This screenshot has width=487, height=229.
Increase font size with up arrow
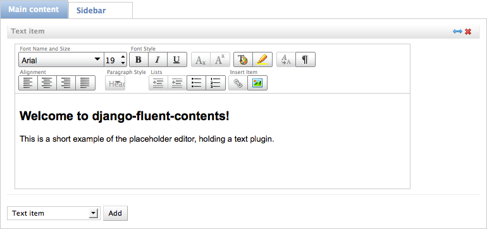tap(123, 56)
